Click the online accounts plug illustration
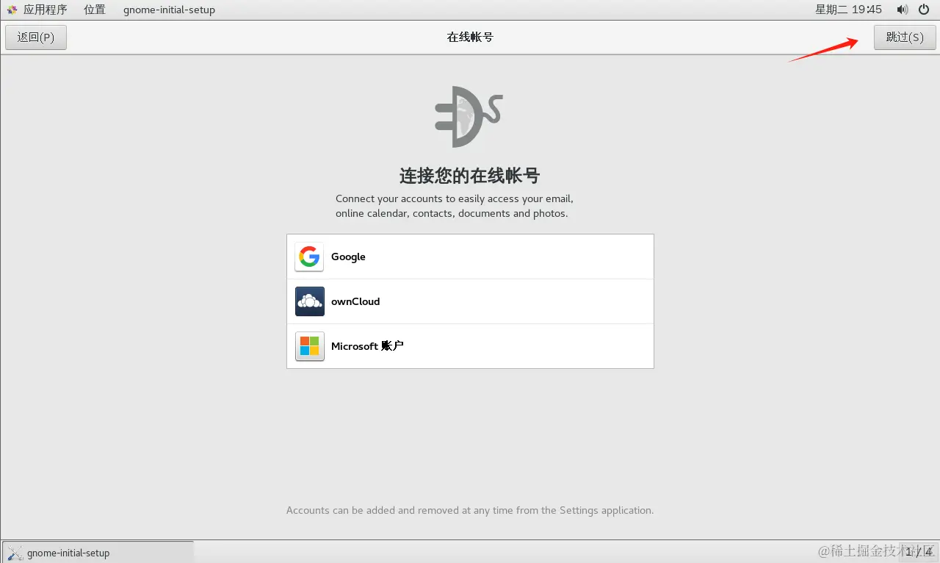940x563 pixels. 469,116
